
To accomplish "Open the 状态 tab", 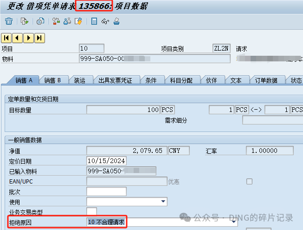I will (296, 80).
